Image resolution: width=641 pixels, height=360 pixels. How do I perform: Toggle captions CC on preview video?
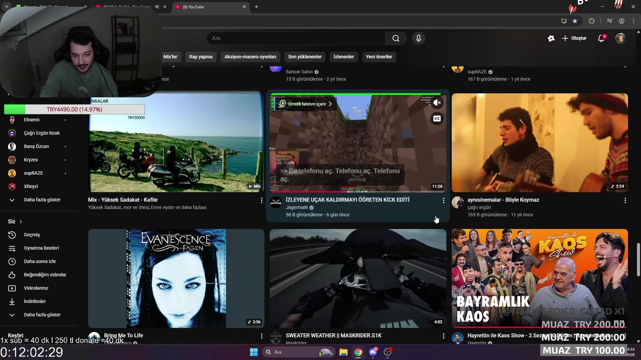437,118
